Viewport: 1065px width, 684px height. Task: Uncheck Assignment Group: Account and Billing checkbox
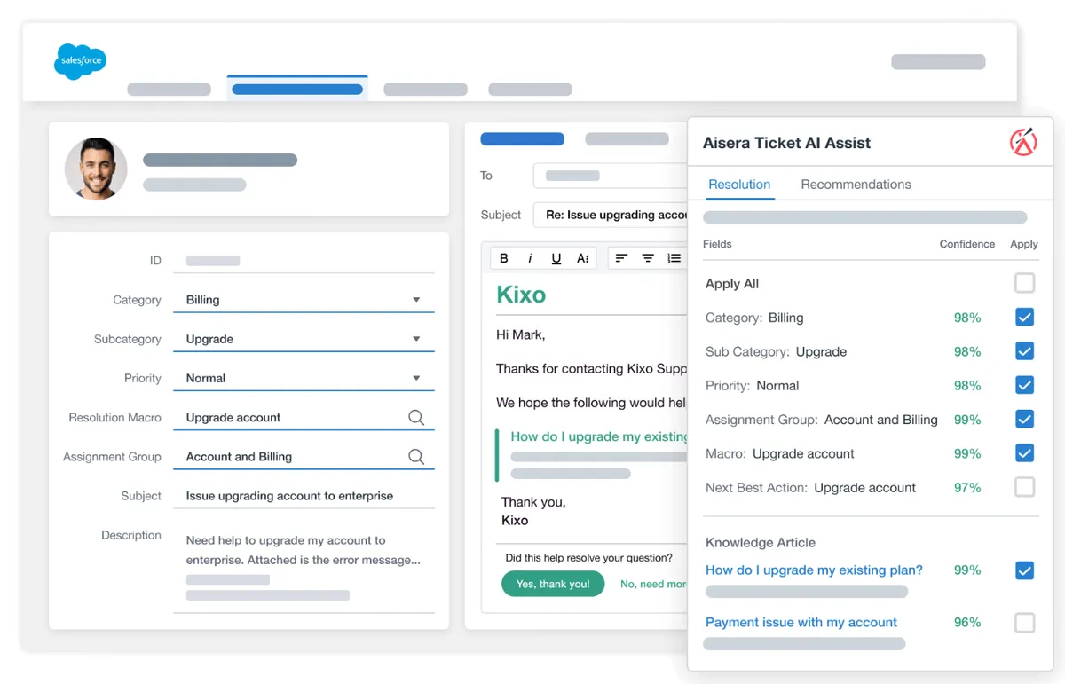click(x=1024, y=419)
